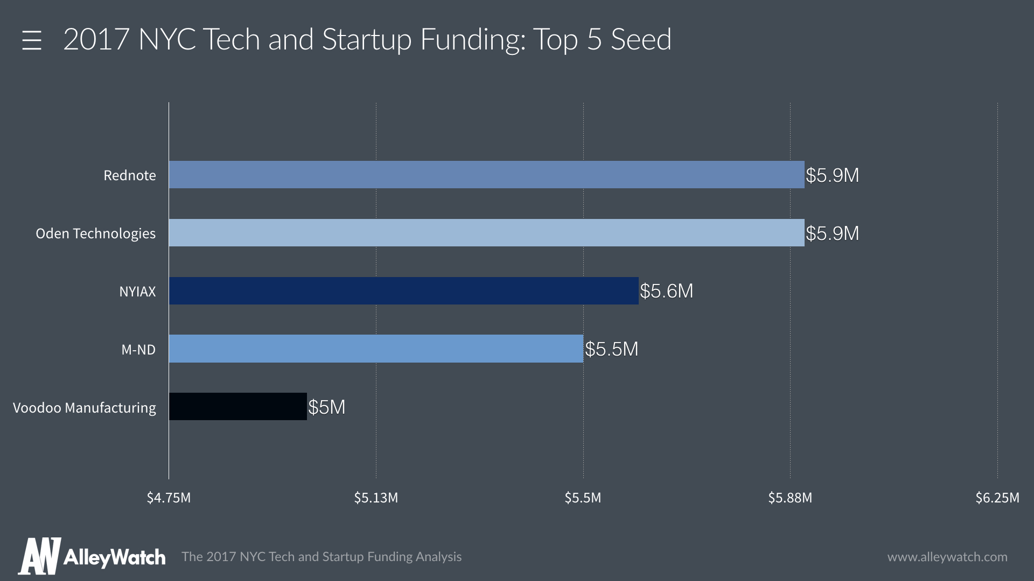Viewport: 1034px width, 581px height.
Task: Open the hamburger menu icon
Action: (32, 40)
